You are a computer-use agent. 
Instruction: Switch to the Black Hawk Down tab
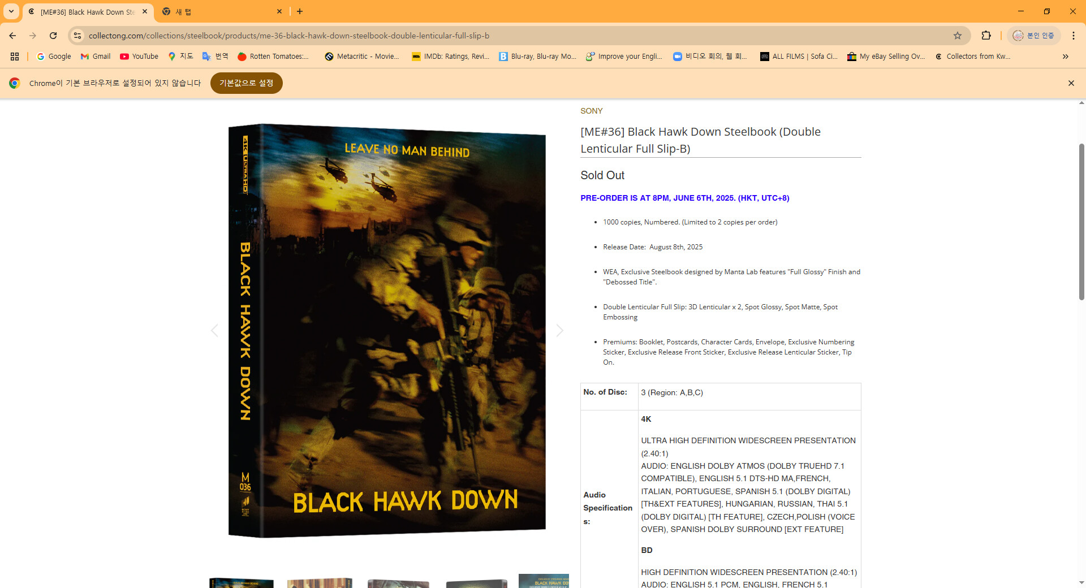[88, 12]
